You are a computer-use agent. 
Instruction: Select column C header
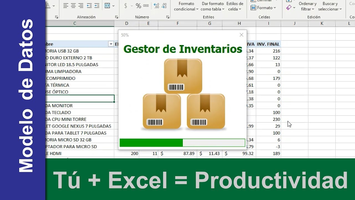[80, 23]
